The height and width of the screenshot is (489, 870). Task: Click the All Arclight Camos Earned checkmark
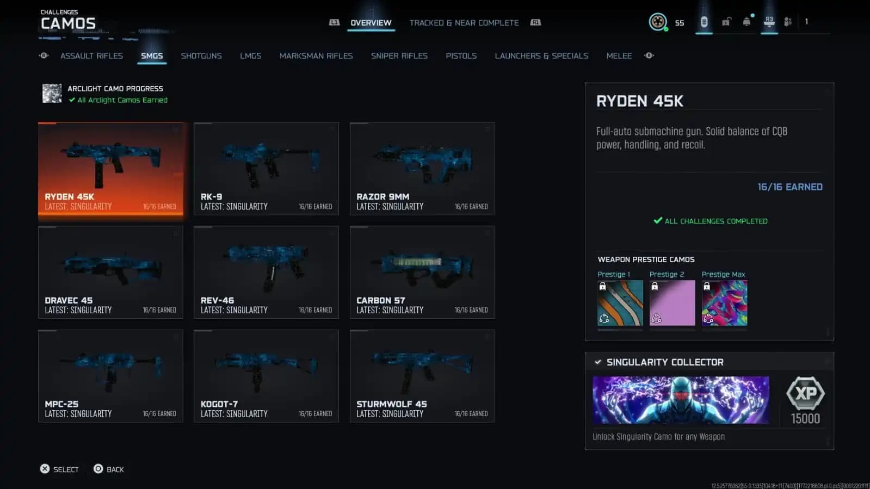(x=72, y=100)
